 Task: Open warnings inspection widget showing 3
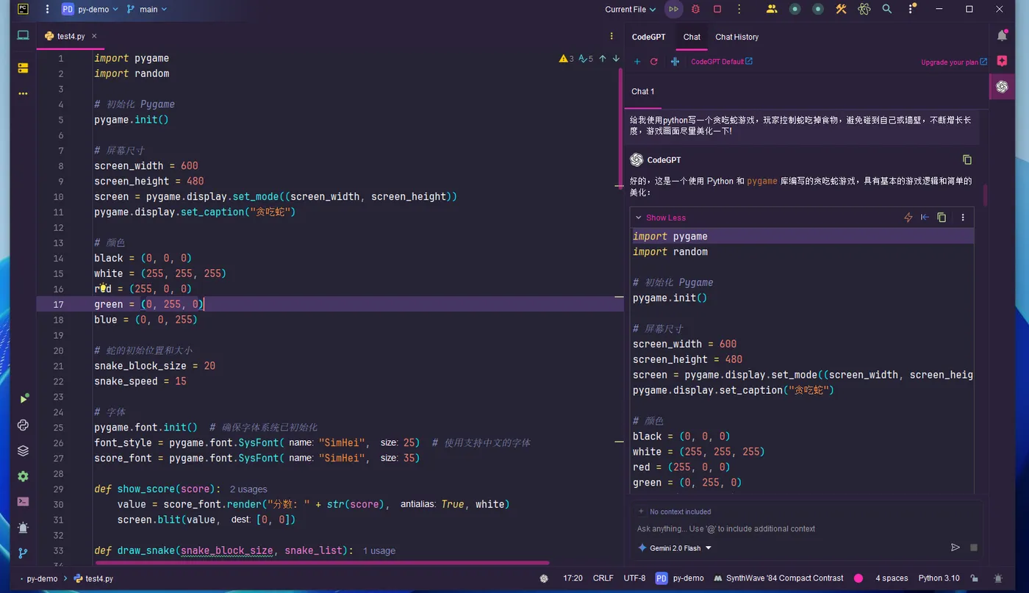(566, 59)
